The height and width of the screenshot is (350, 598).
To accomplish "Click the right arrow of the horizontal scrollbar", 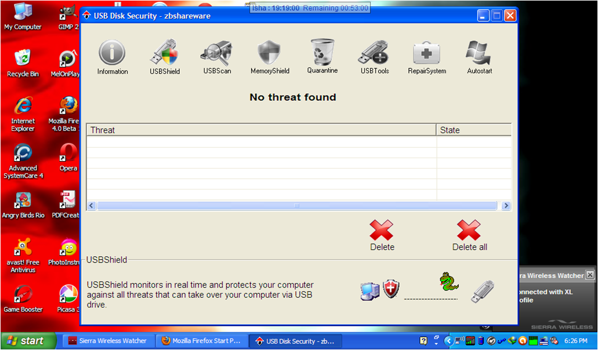I will coord(505,206).
